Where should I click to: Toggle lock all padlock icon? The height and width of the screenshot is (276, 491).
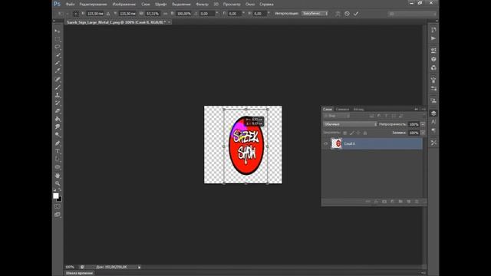pyautogui.click(x=365, y=133)
